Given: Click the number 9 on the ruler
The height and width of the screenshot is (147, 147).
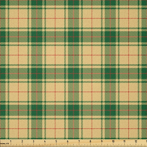Looking at the screenshot, I should [102, 141].
